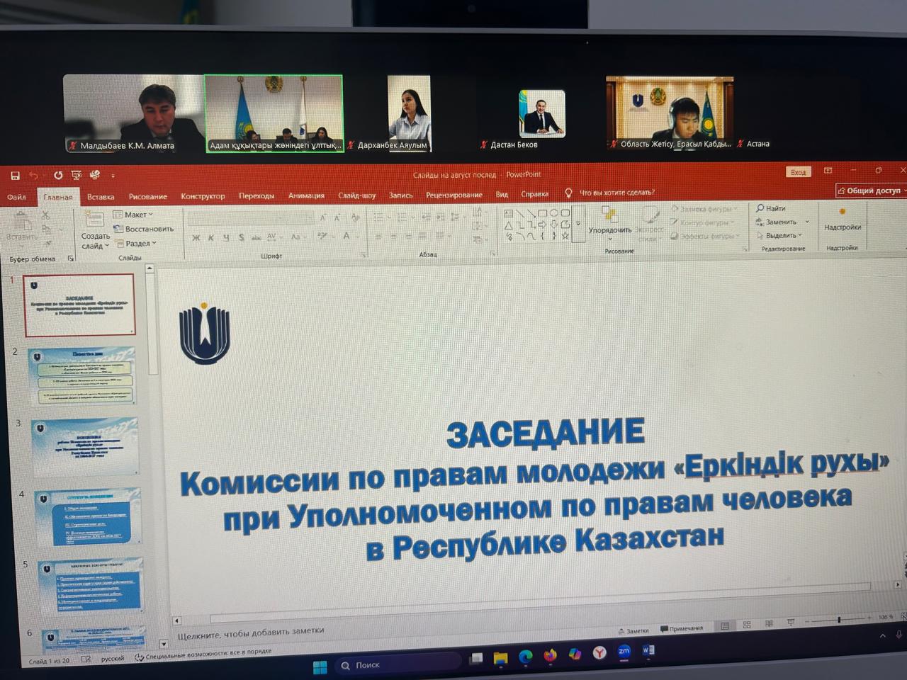The width and height of the screenshot is (907, 680).
Task: Toggle underline formatting (Ч)
Action: click(x=226, y=238)
